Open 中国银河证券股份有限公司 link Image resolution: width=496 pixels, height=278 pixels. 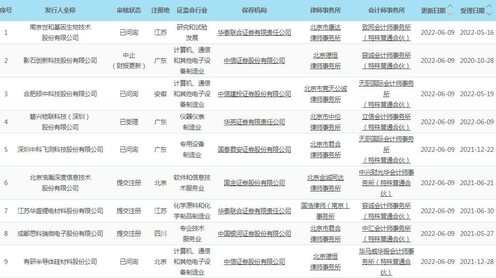[254, 234]
